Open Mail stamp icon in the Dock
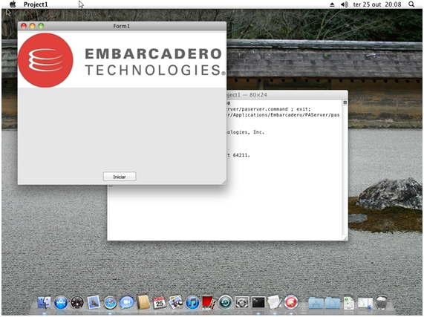Viewport: 424px width, 317px height. (x=94, y=302)
